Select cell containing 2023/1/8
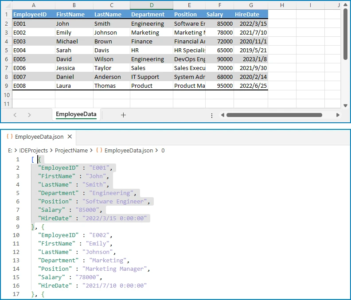351x300 pixels. (251, 59)
